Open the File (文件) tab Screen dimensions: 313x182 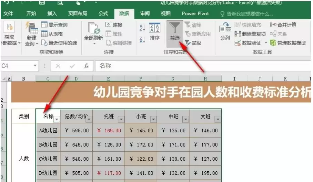(8, 13)
